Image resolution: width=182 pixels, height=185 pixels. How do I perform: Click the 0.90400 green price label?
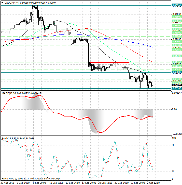click(177, 79)
